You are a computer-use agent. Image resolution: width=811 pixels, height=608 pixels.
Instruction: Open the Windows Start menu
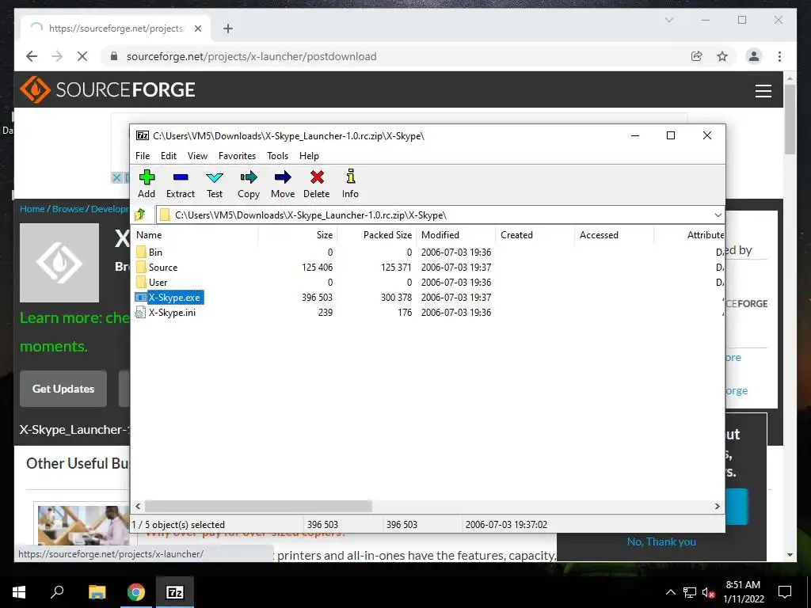point(19,592)
